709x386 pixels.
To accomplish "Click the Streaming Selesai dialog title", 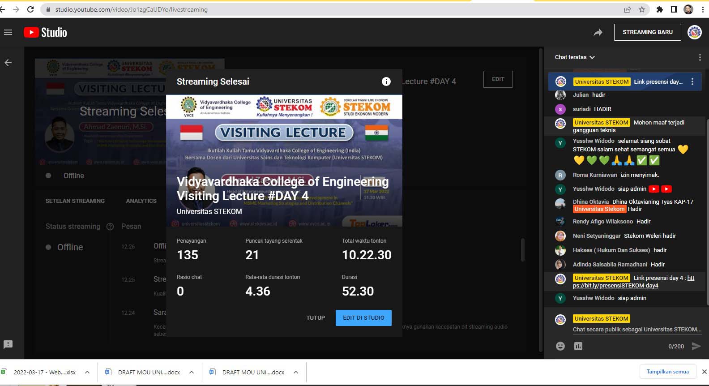I will click(213, 82).
